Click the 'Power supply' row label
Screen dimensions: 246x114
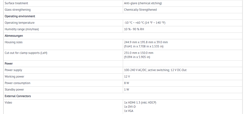point(13,70)
